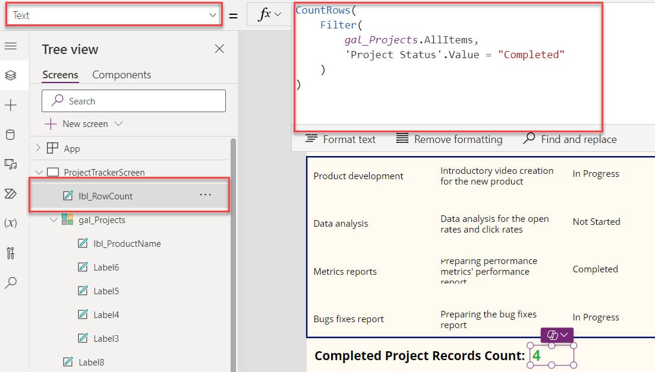Click the Copilot button above the label
655x372 pixels.
pyautogui.click(x=558, y=335)
